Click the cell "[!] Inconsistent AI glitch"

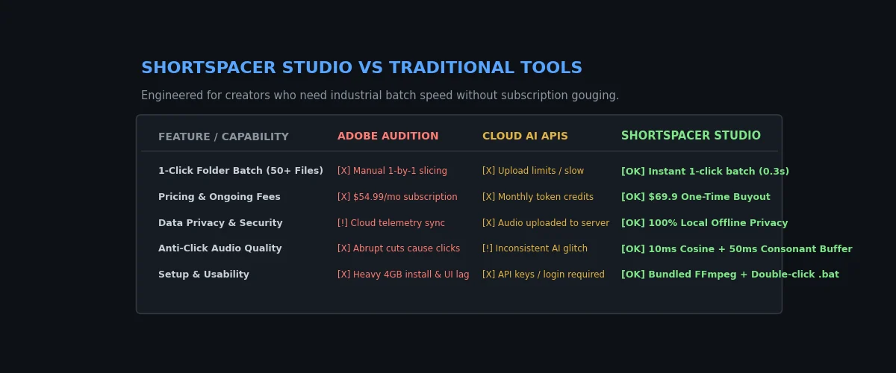(x=535, y=248)
